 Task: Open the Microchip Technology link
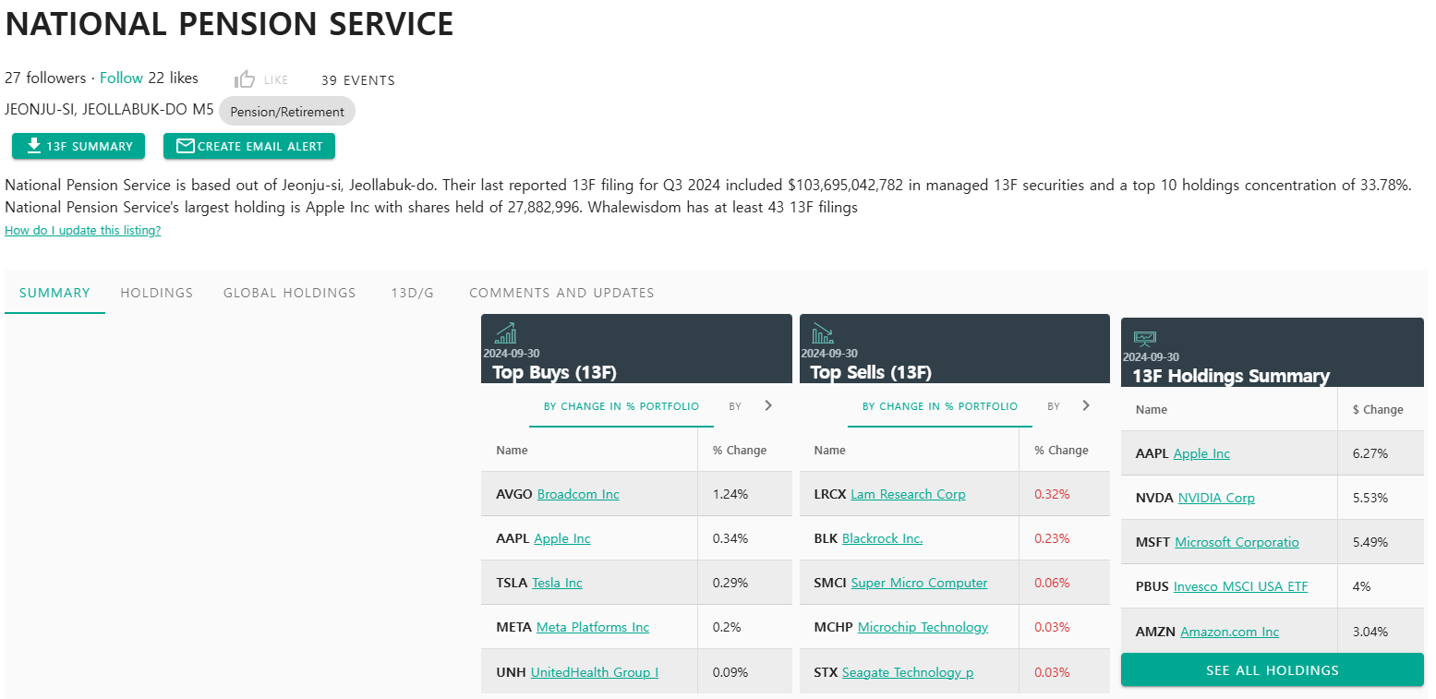(923, 627)
